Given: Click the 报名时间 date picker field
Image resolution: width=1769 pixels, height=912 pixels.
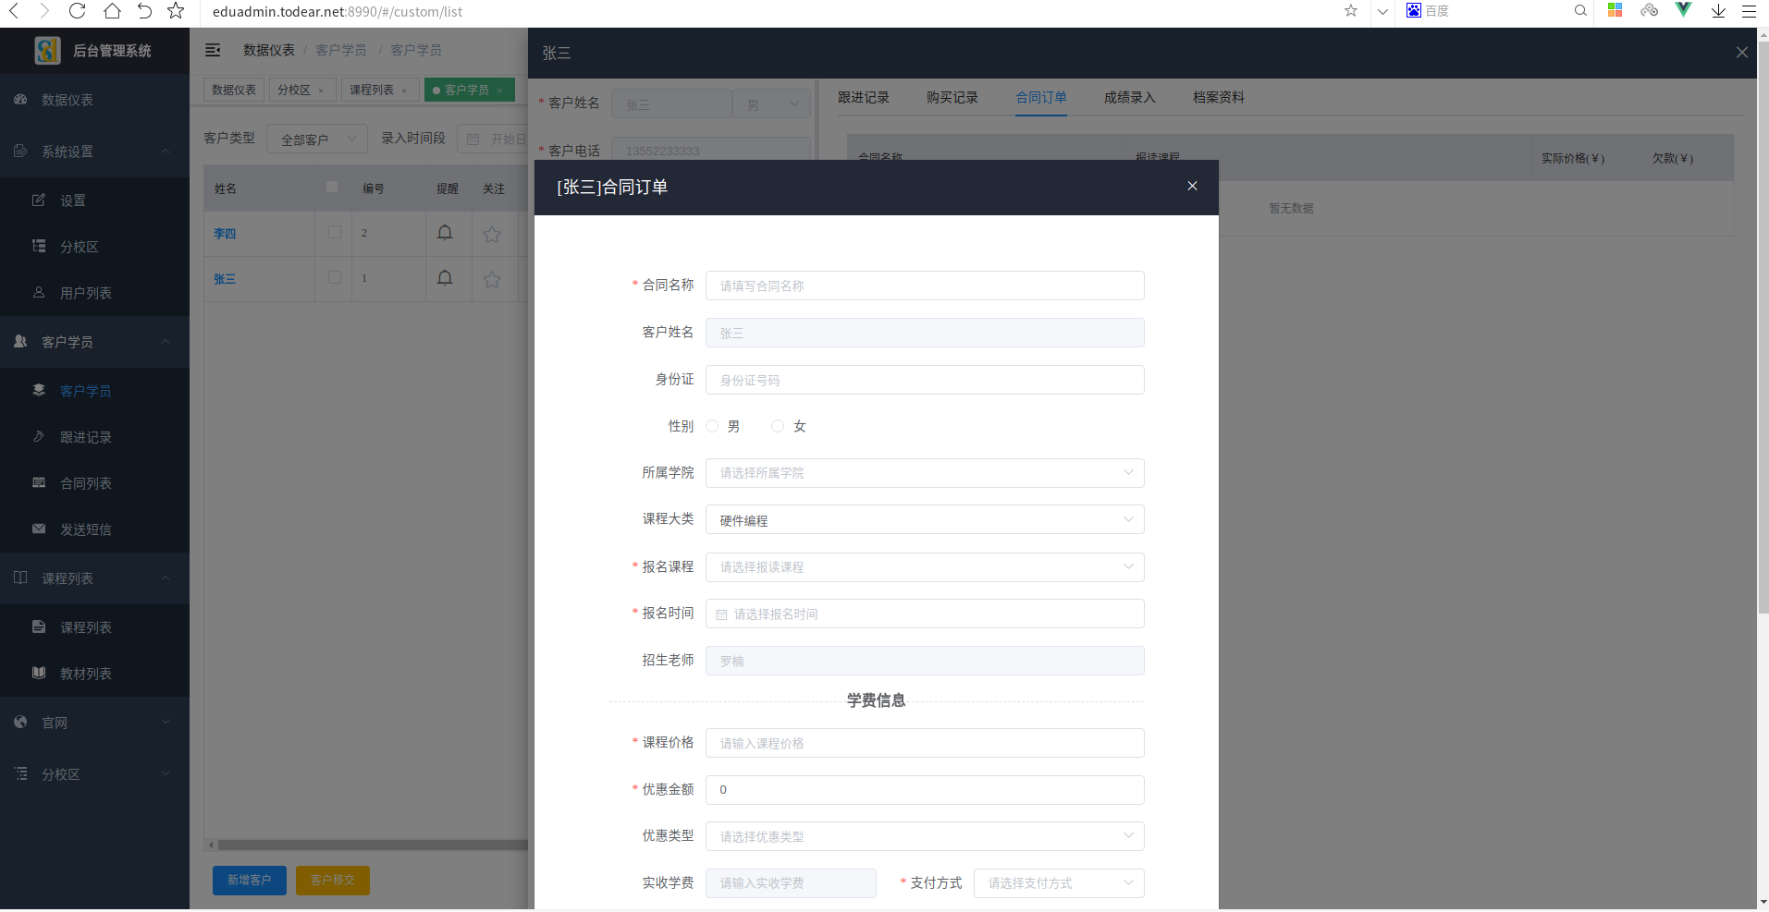Looking at the screenshot, I should click(925, 614).
